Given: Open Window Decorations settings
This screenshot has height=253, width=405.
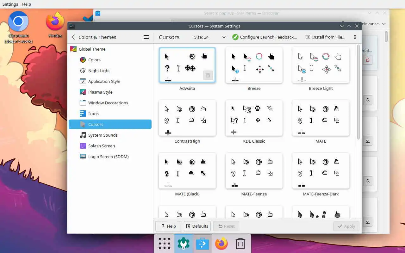Looking at the screenshot, I should pos(110,103).
